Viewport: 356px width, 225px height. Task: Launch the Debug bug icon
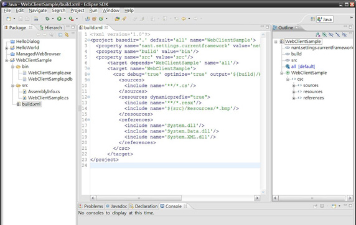pyautogui.click(x=47, y=19)
